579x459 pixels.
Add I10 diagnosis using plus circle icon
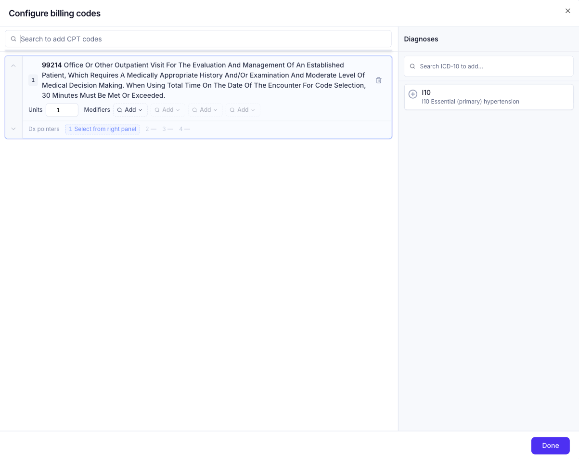tap(412, 94)
